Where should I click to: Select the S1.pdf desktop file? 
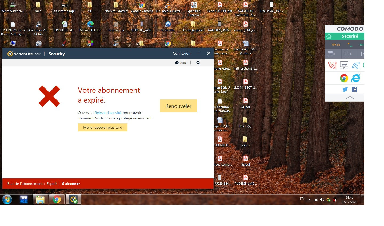[246, 103]
